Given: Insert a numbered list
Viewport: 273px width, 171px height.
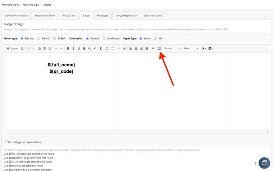Looking at the screenshot, I should 108,49.
